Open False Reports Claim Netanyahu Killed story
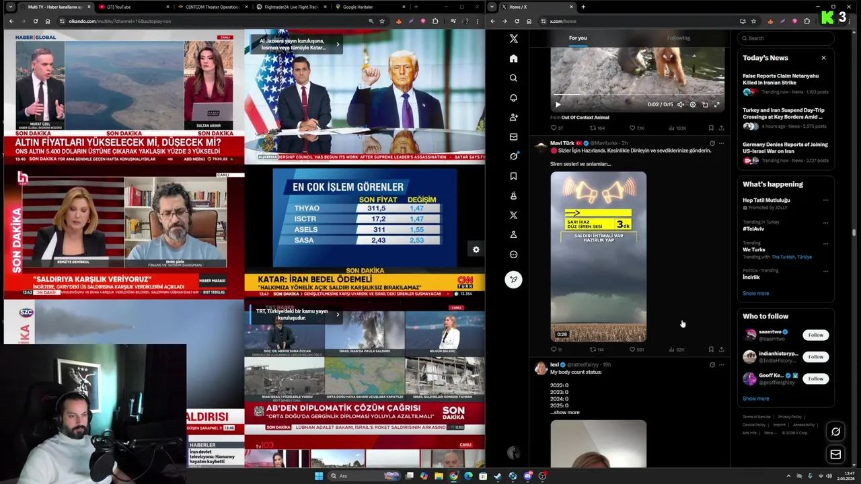The width and height of the screenshot is (861, 484). 786,83
